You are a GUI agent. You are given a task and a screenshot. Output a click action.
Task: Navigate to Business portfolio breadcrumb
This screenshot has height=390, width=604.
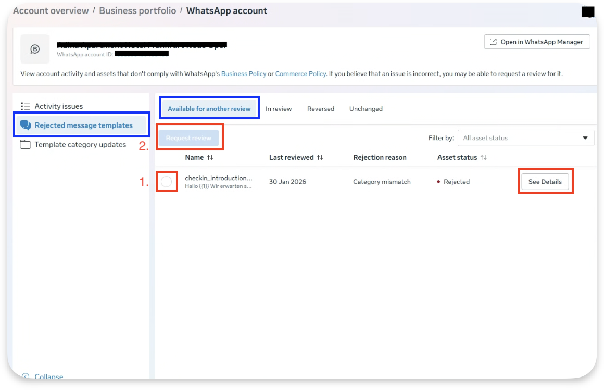coord(137,11)
